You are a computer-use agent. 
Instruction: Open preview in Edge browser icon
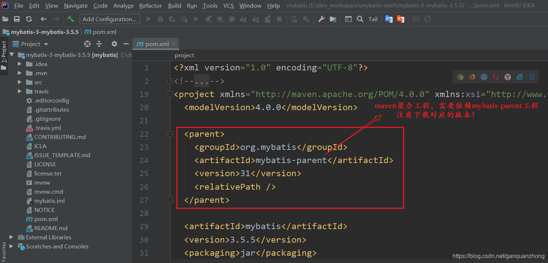tap(532, 77)
